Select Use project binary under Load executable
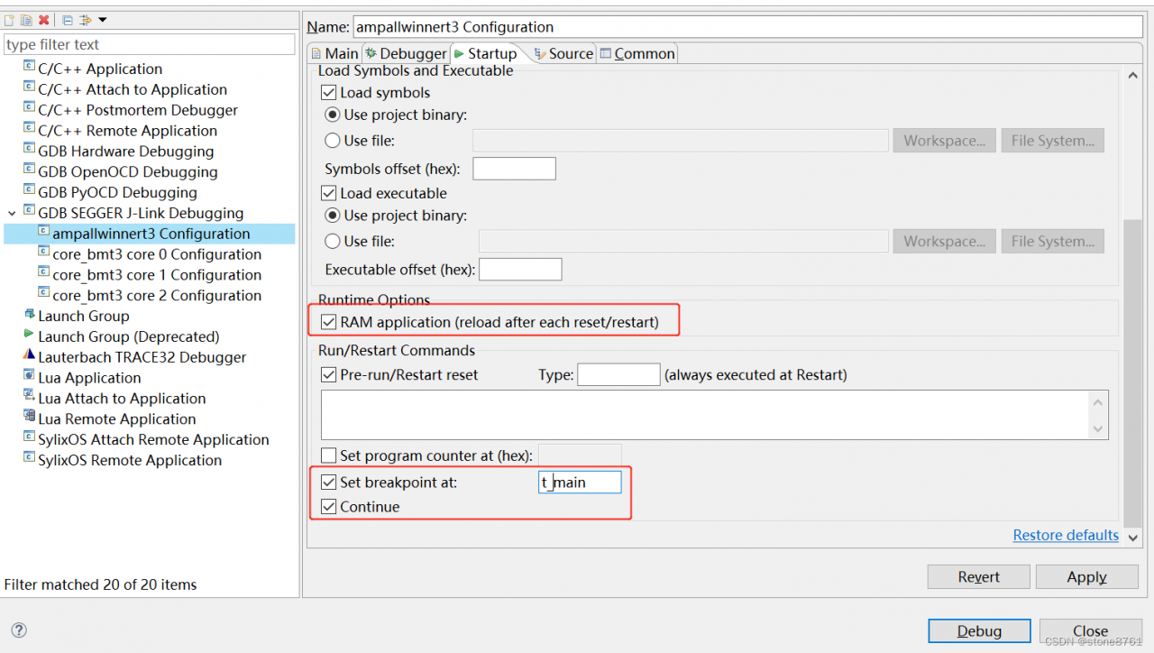The height and width of the screenshot is (653, 1154). pos(332,216)
